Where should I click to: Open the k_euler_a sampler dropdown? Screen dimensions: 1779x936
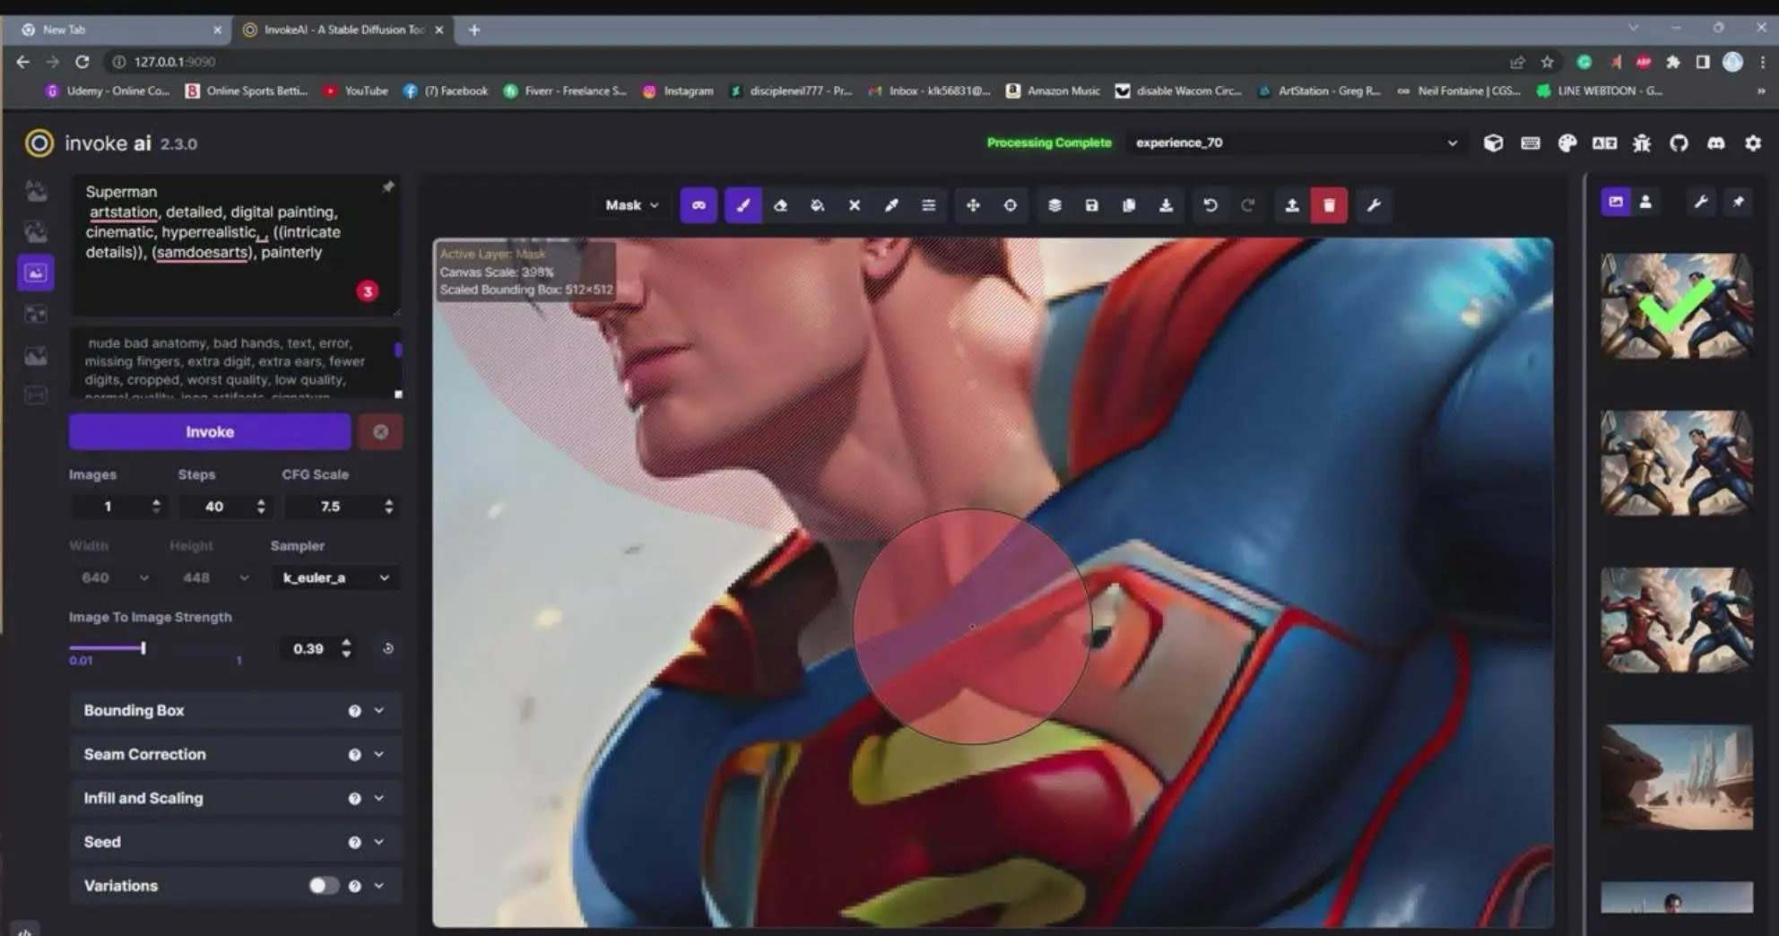click(335, 578)
